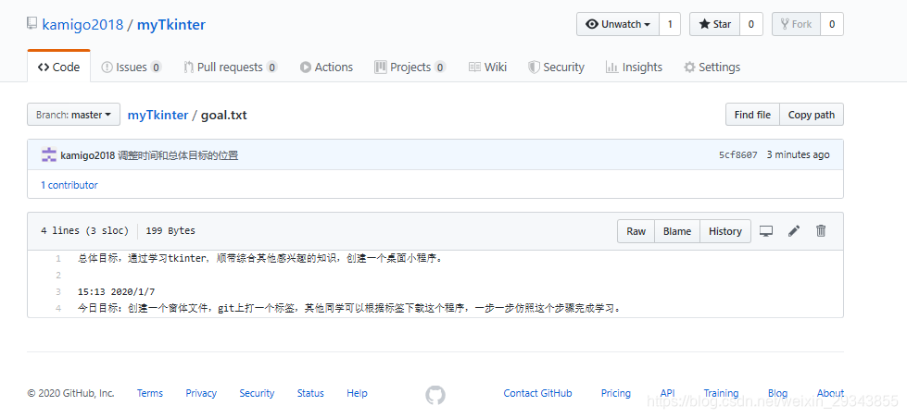
Task: Click the Find file button
Action: click(x=752, y=115)
